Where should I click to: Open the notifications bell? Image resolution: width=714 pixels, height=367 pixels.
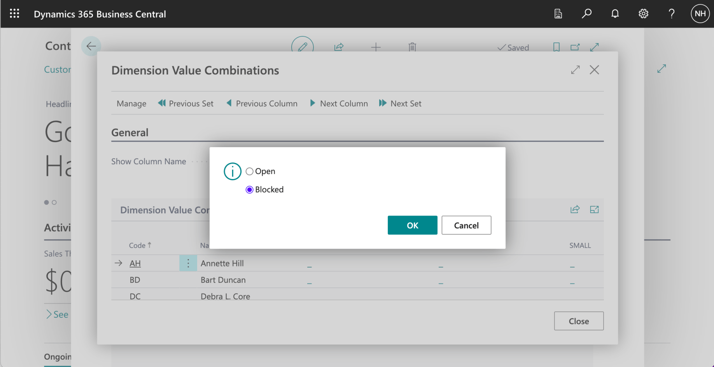[x=615, y=14]
